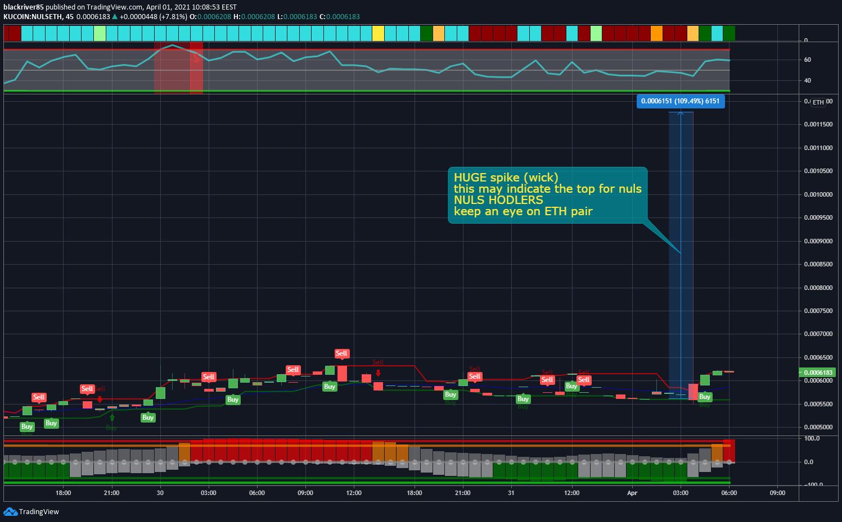Click the 40 level on RSI axis
The image size is (842, 522).
pyautogui.click(x=808, y=80)
